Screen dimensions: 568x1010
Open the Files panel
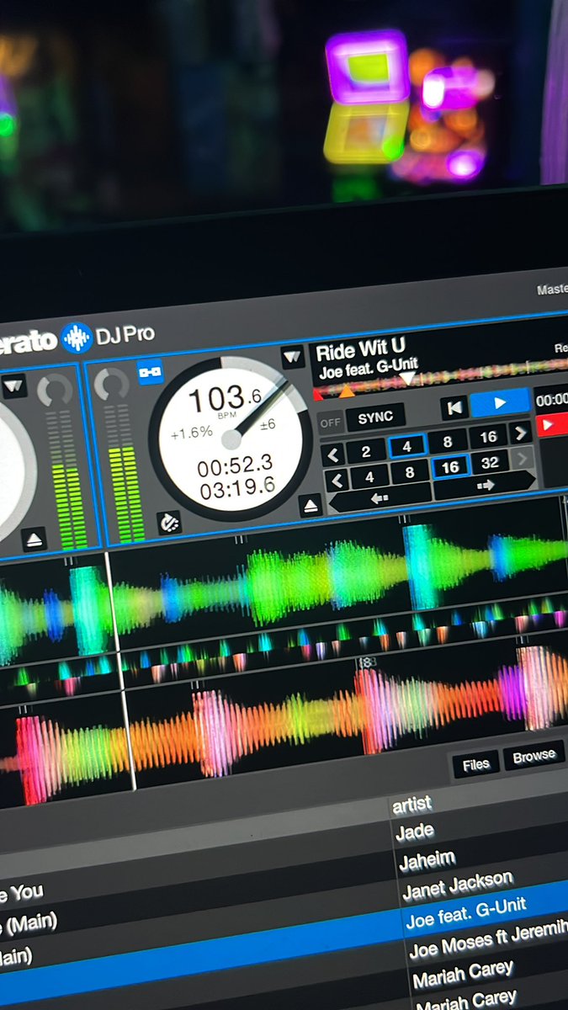(475, 765)
